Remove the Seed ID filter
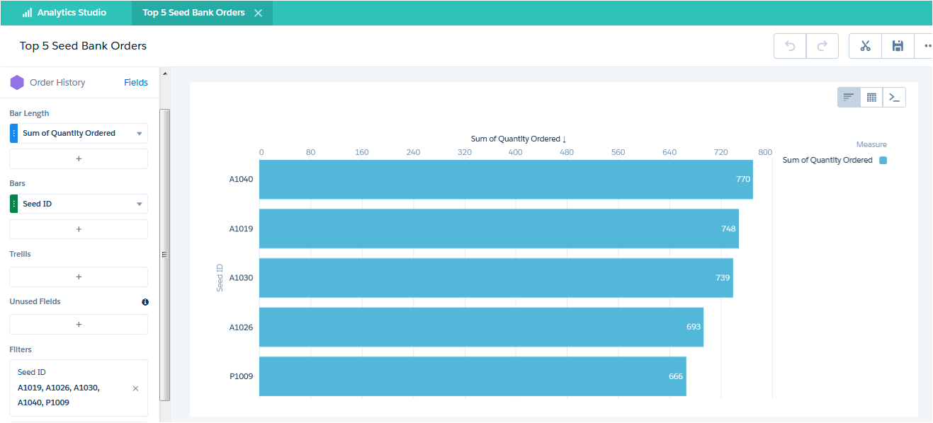Image resolution: width=933 pixels, height=423 pixels. (x=136, y=388)
